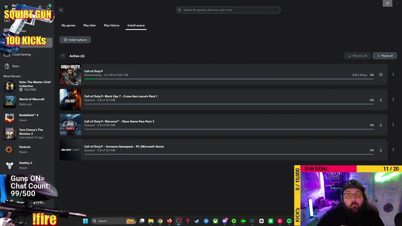Image resolution: width=402 pixels, height=226 pixels.
Task: Open Cloud Gaming in the sidebar
Action: click(x=21, y=55)
